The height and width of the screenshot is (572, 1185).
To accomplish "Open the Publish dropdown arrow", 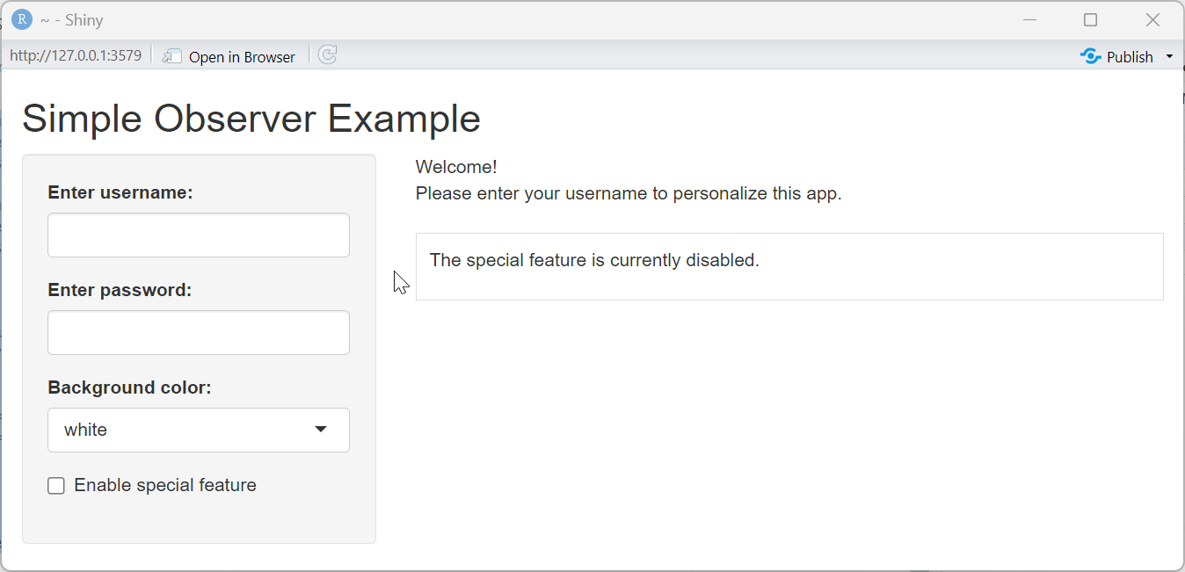I will [x=1169, y=55].
